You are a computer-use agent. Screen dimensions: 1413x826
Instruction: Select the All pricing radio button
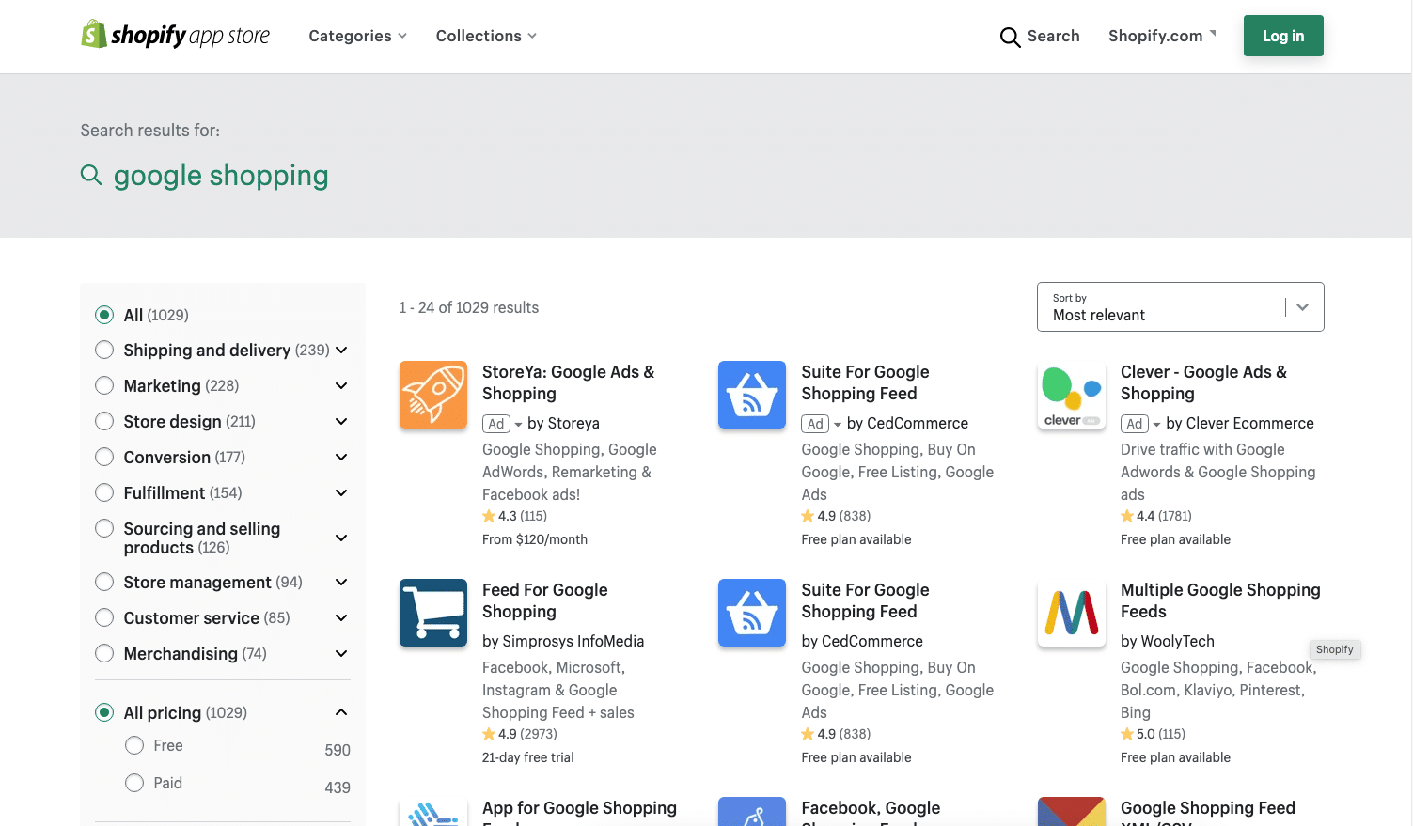(x=104, y=712)
